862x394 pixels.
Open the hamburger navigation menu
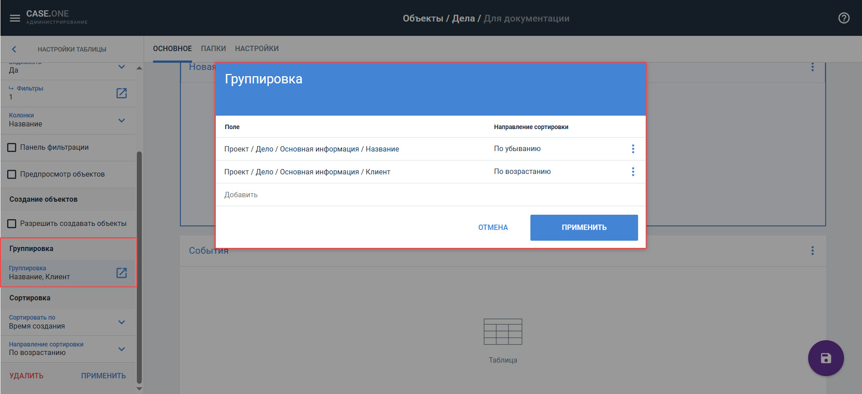coord(15,18)
